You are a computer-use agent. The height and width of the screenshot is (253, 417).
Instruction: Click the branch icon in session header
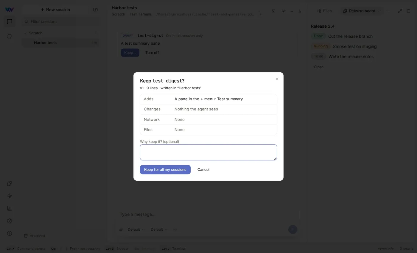click(284, 11)
